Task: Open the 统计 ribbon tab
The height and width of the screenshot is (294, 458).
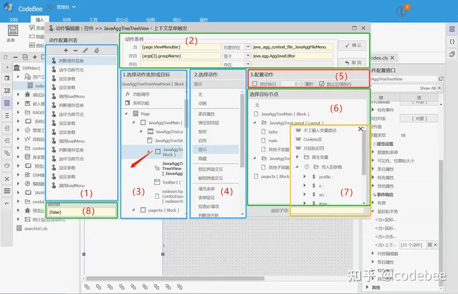Action: point(177,20)
